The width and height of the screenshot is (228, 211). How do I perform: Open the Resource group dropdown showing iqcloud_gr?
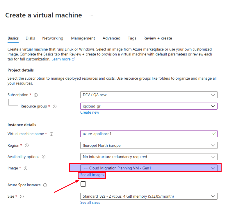(x=149, y=106)
